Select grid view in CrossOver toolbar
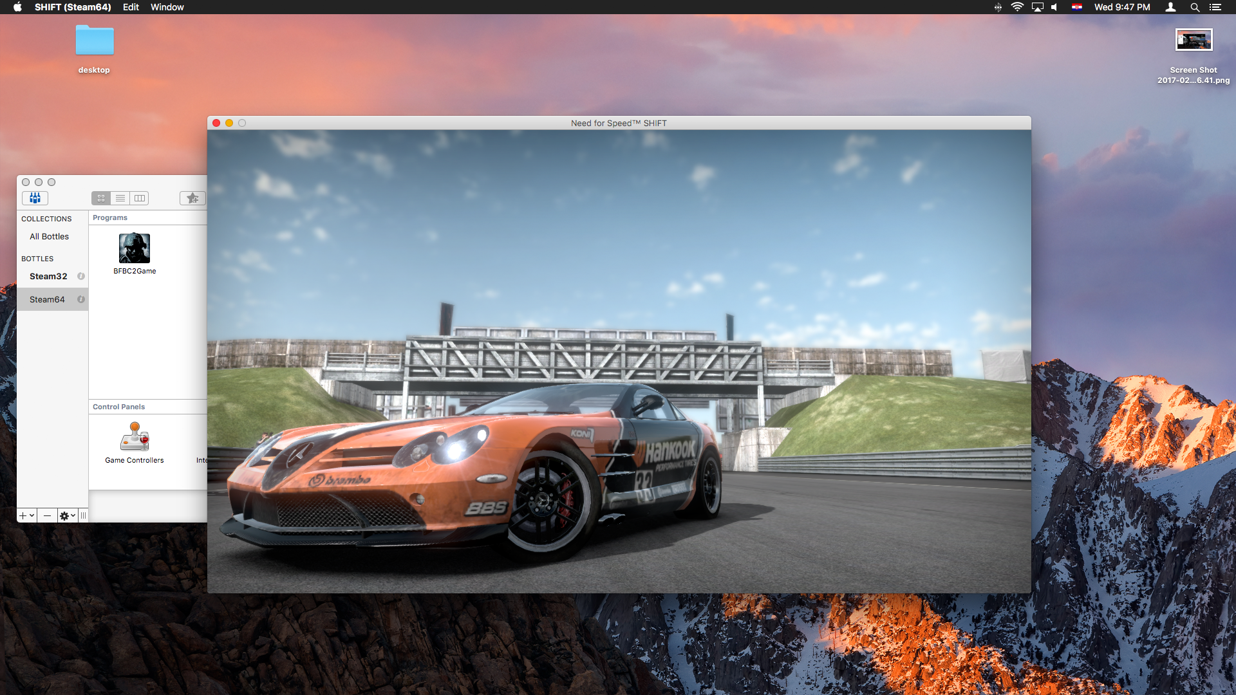Viewport: 1236px width, 695px height. point(101,198)
